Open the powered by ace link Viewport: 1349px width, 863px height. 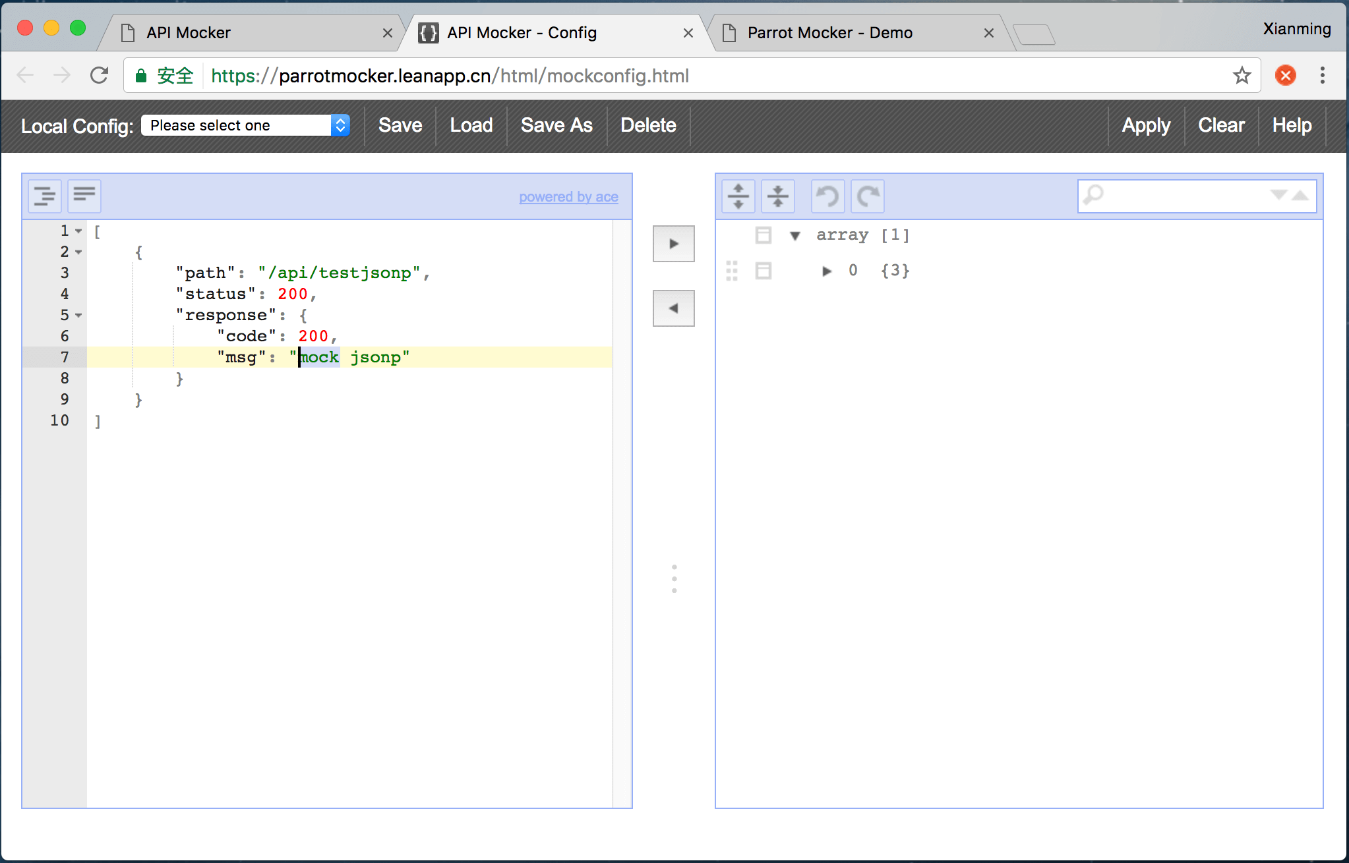(x=568, y=197)
